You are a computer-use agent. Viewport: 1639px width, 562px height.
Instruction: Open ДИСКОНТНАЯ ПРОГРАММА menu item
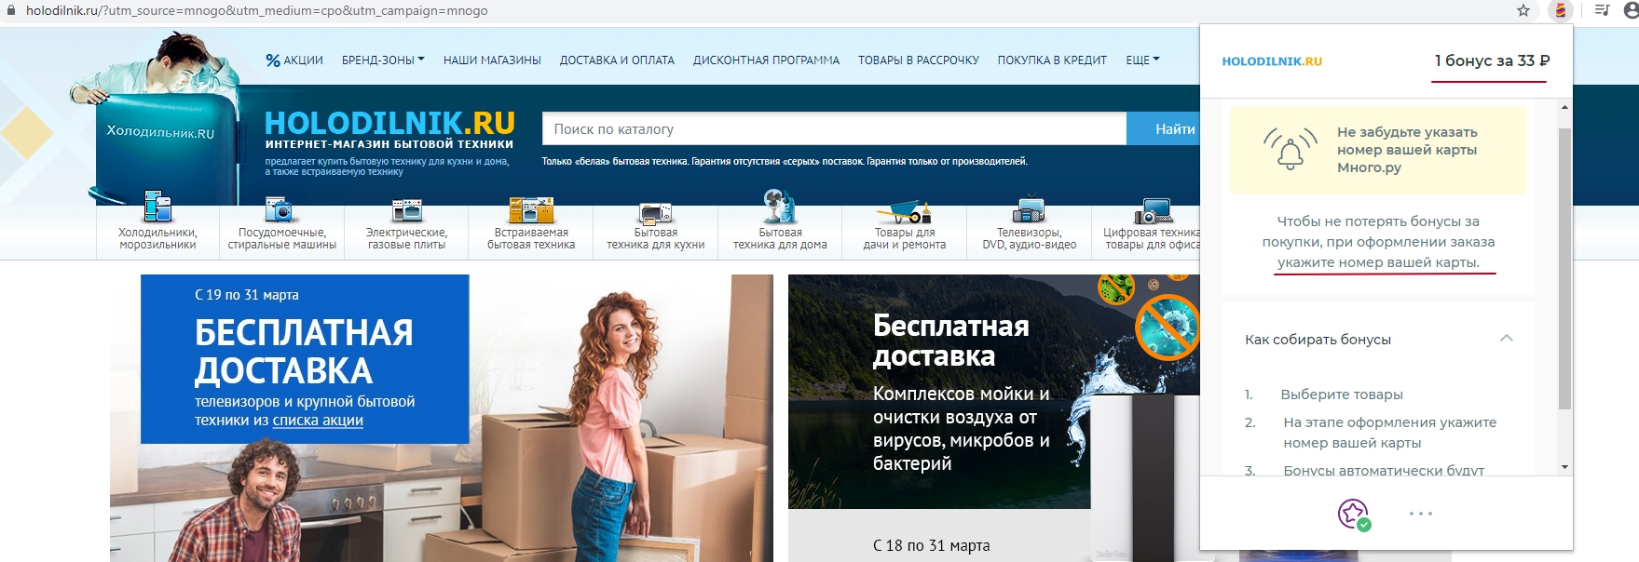[x=766, y=60]
